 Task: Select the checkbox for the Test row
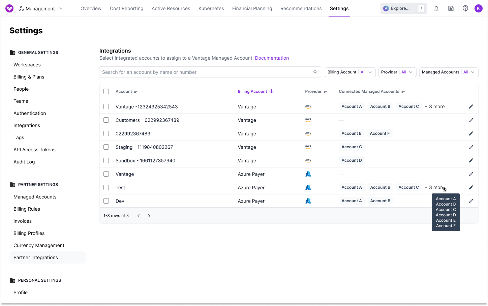106,187
